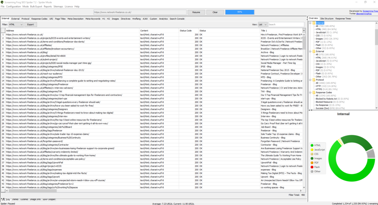Switch to the Protocol tab
The image size is (378, 205).
point(25,19)
